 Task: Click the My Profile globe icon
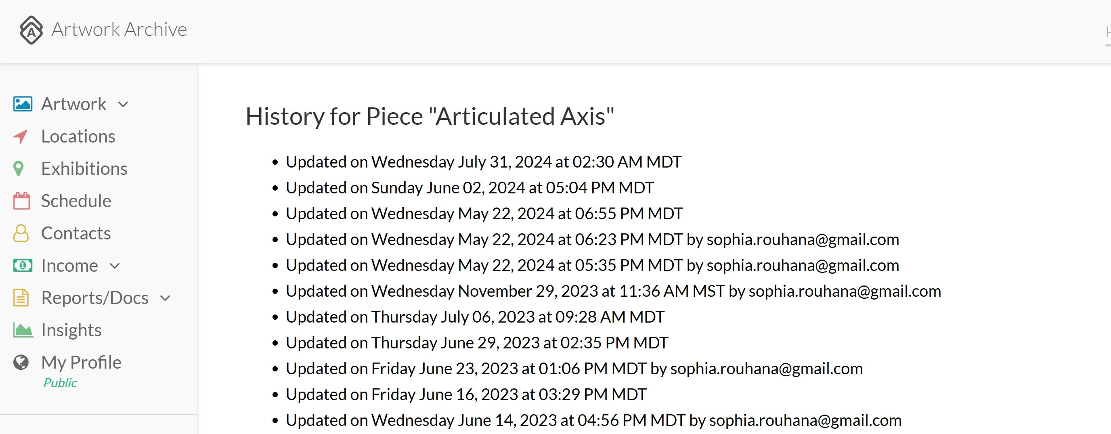coord(21,363)
